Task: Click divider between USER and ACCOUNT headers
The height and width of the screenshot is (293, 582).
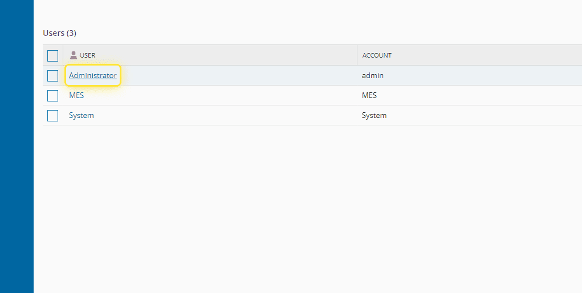Action: [357, 55]
